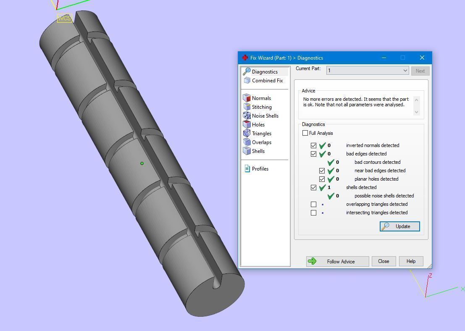Click the green check beside inverted normals
The image size is (465, 331).
[322, 145]
